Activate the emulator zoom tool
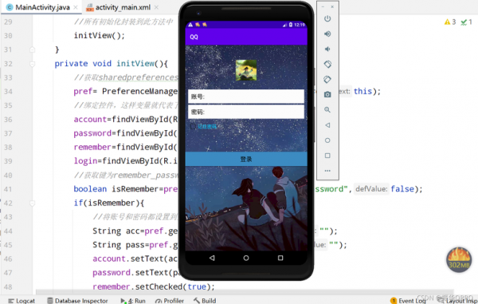The height and width of the screenshot is (304, 478). (x=327, y=110)
